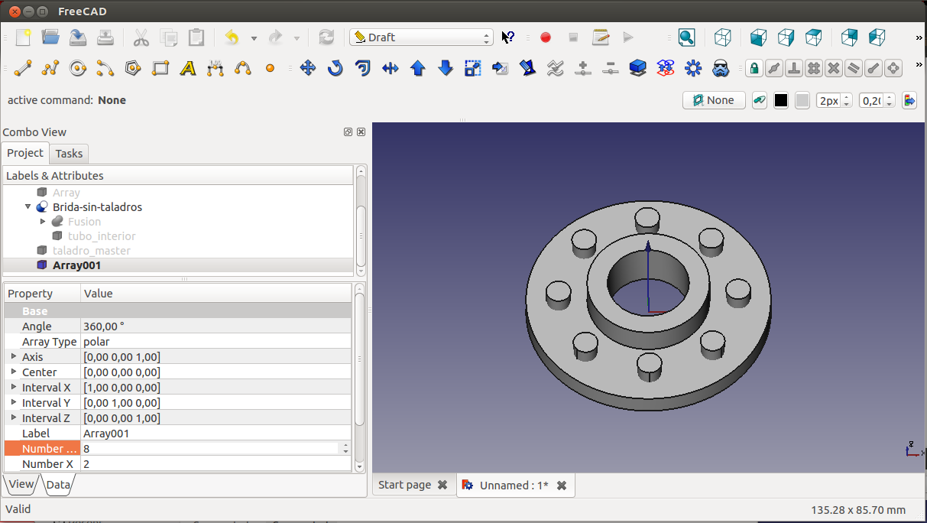
Task: Activate the Move tool with crossed arrows
Action: pyautogui.click(x=308, y=68)
